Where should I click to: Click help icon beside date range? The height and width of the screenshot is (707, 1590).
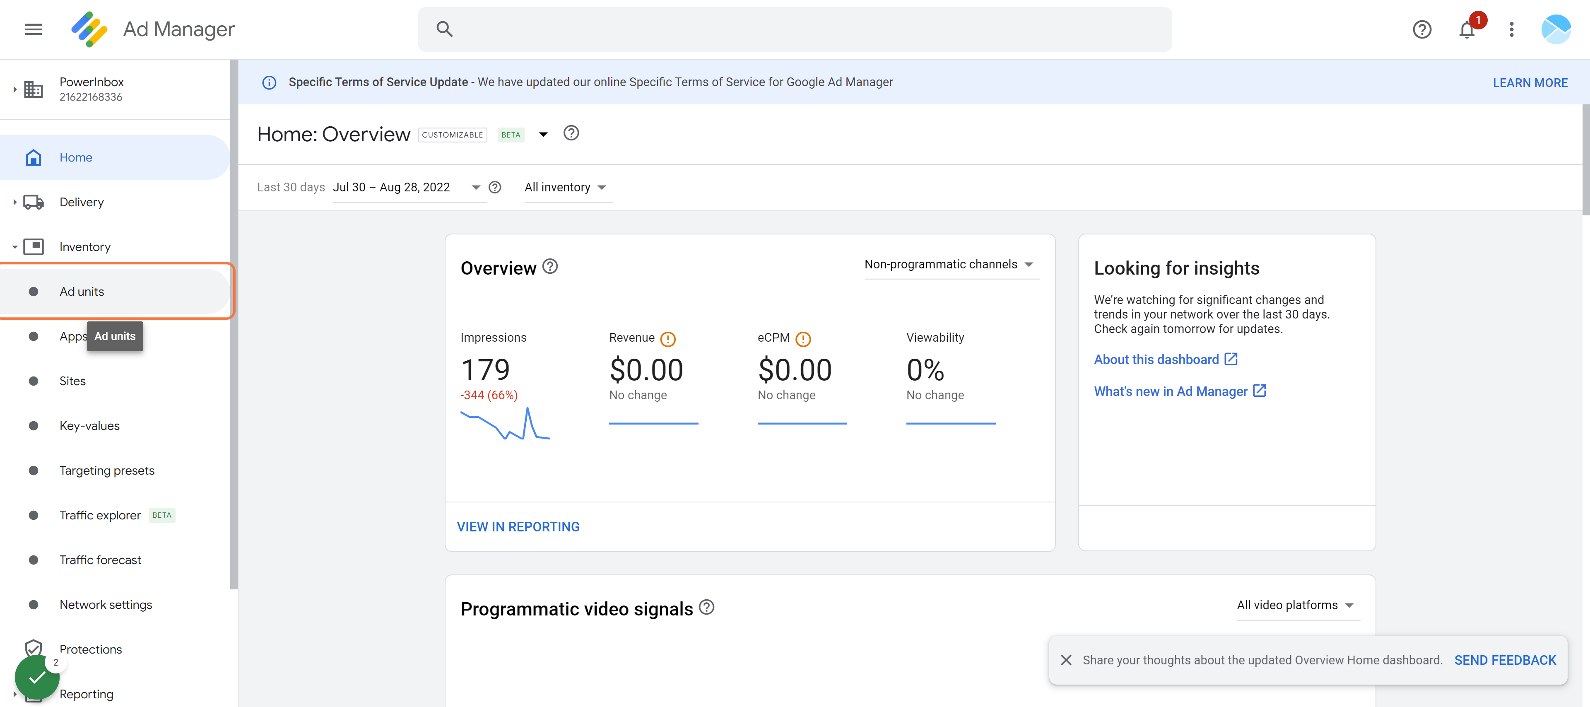tap(495, 187)
